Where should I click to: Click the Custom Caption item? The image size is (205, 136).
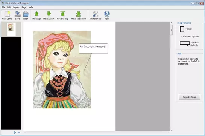click(x=190, y=37)
